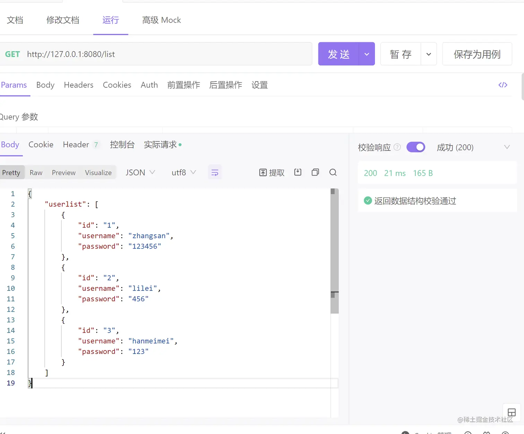Open the JSON format dropdown
The height and width of the screenshot is (434, 524).
pos(140,173)
